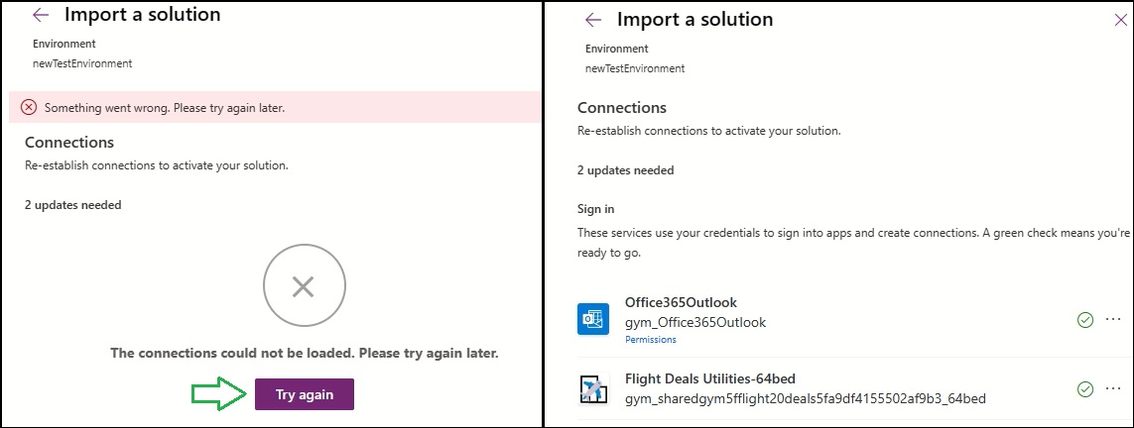The width and height of the screenshot is (1134, 428).
Task: Open Permissions link under Office365Outlook
Action: click(650, 340)
